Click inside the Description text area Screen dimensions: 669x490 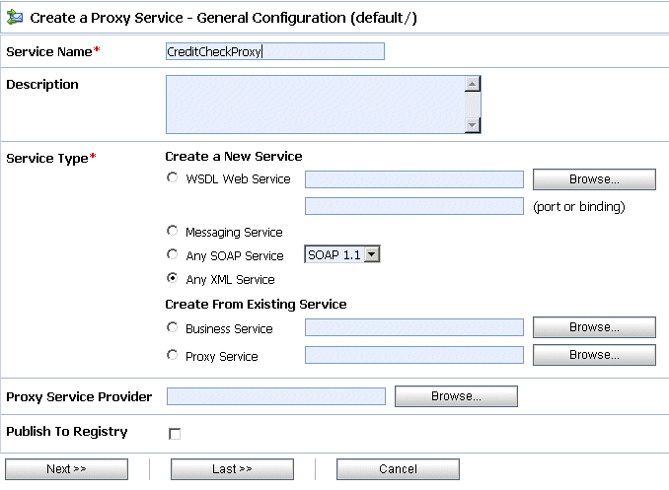pyautogui.click(x=316, y=105)
